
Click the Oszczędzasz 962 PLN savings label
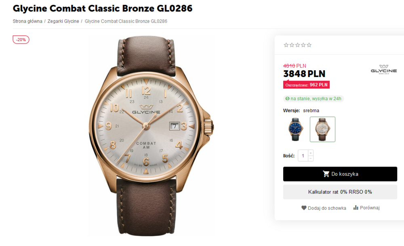tap(306, 85)
